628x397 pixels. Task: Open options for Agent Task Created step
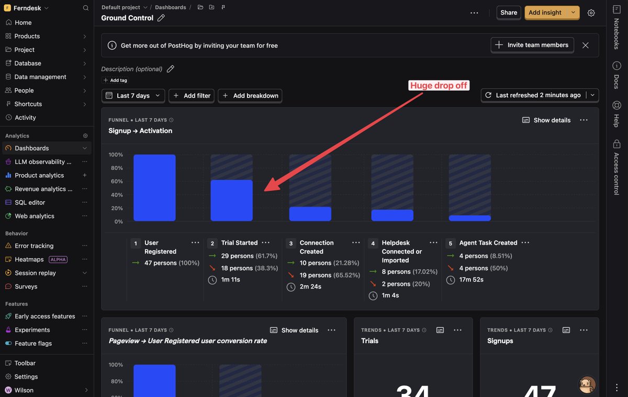tap(525, 243)
